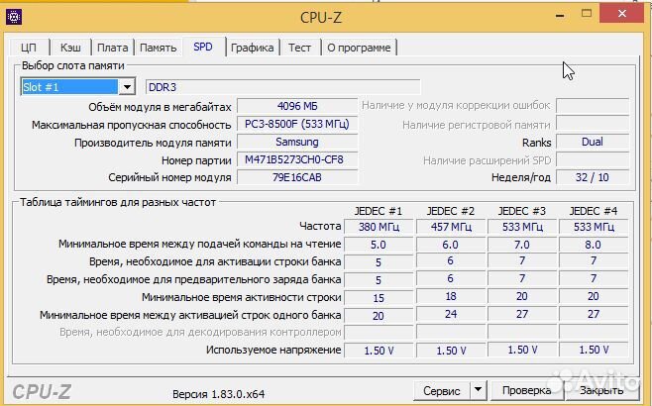Image resolution: width=652 pixels, height=406 pixels.
Task: Click the JEDEC #3 frequency 533 МГц
Action: point(522,227)
